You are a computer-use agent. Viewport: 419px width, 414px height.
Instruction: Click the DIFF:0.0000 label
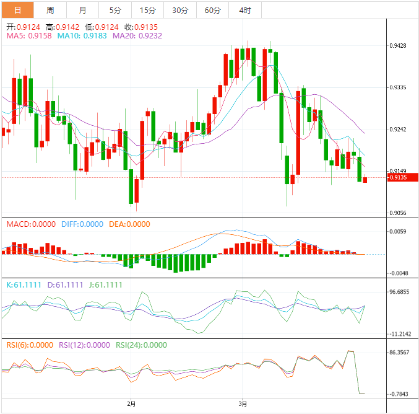pyautogui.click(x=82, y=224)
